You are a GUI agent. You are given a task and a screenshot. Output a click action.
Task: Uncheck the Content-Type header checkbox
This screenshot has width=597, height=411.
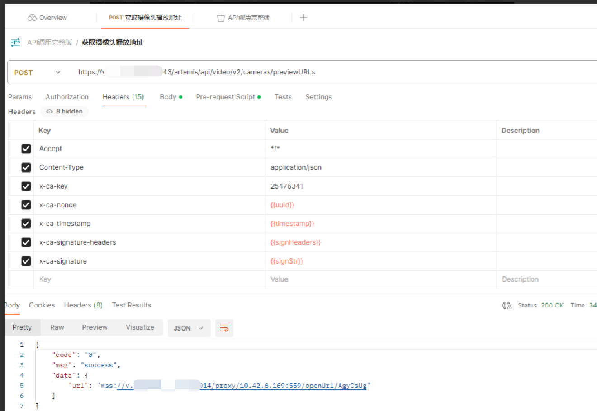point(26,167)
